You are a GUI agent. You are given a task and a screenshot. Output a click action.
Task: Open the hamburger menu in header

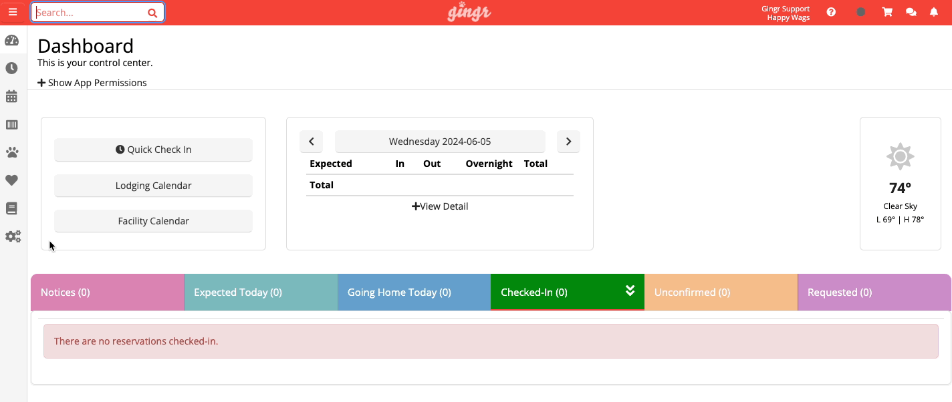(13, 12)
